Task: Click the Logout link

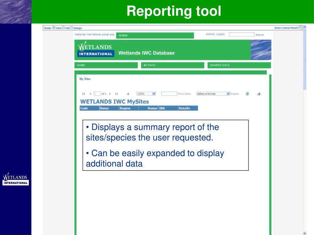Action: point(220,34)
